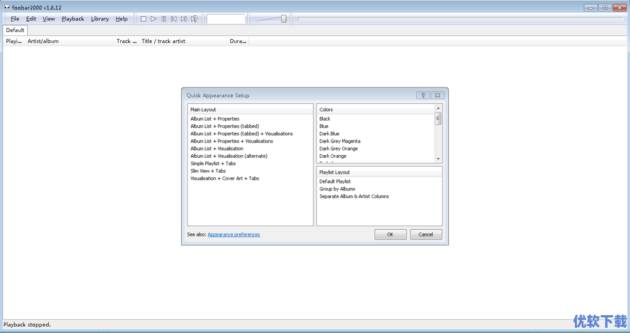The height and width of the screenshot is (333, 630).
Task: Click the Cancel button
Action: [x=426, y=234]
